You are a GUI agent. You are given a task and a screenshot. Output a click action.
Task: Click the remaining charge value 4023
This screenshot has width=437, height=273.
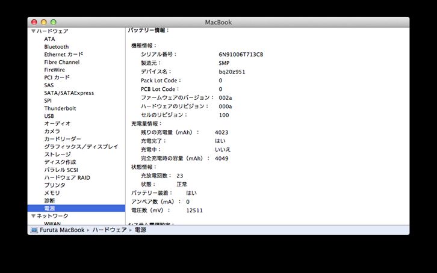(x=222, y=132)
